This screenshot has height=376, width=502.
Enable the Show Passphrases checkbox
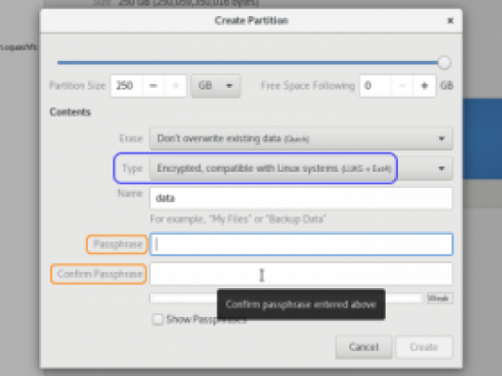157,320
